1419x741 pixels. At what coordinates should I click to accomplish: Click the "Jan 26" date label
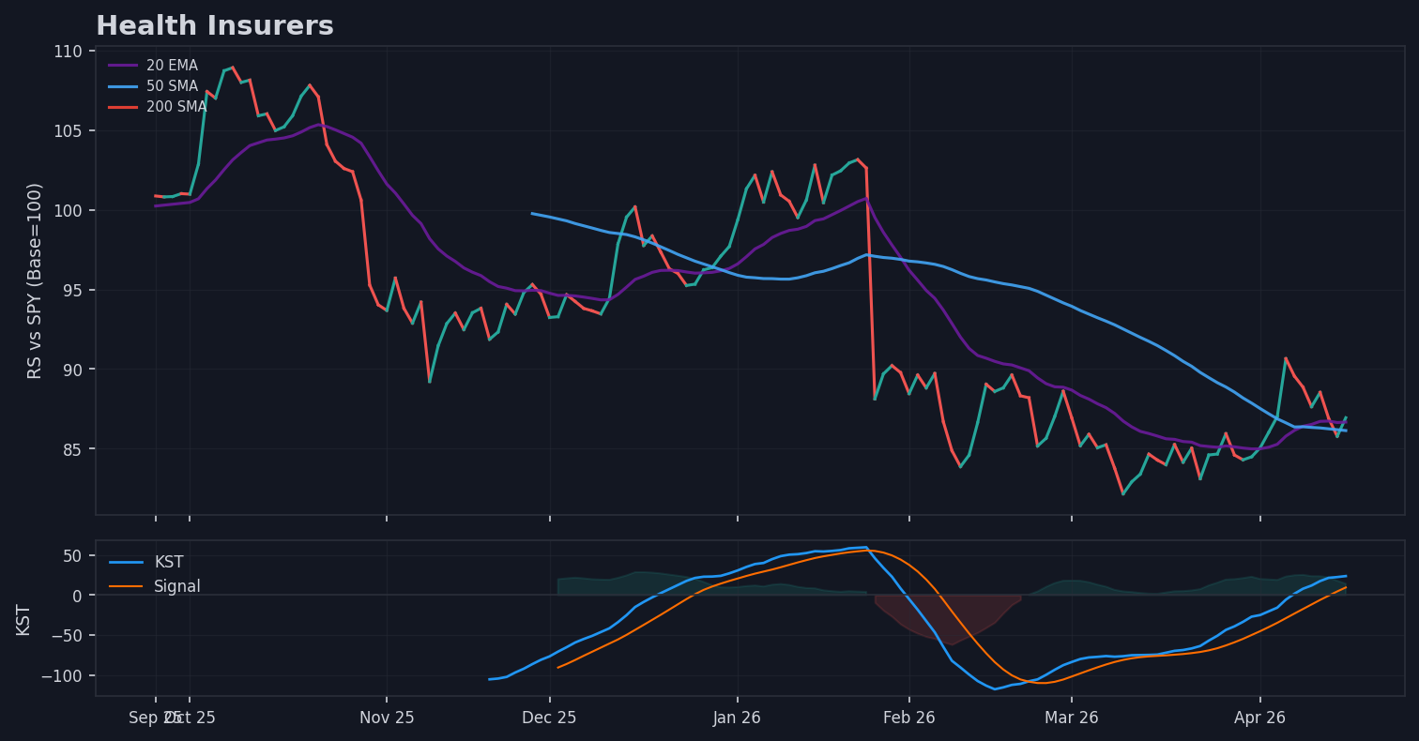click(738, 718)
